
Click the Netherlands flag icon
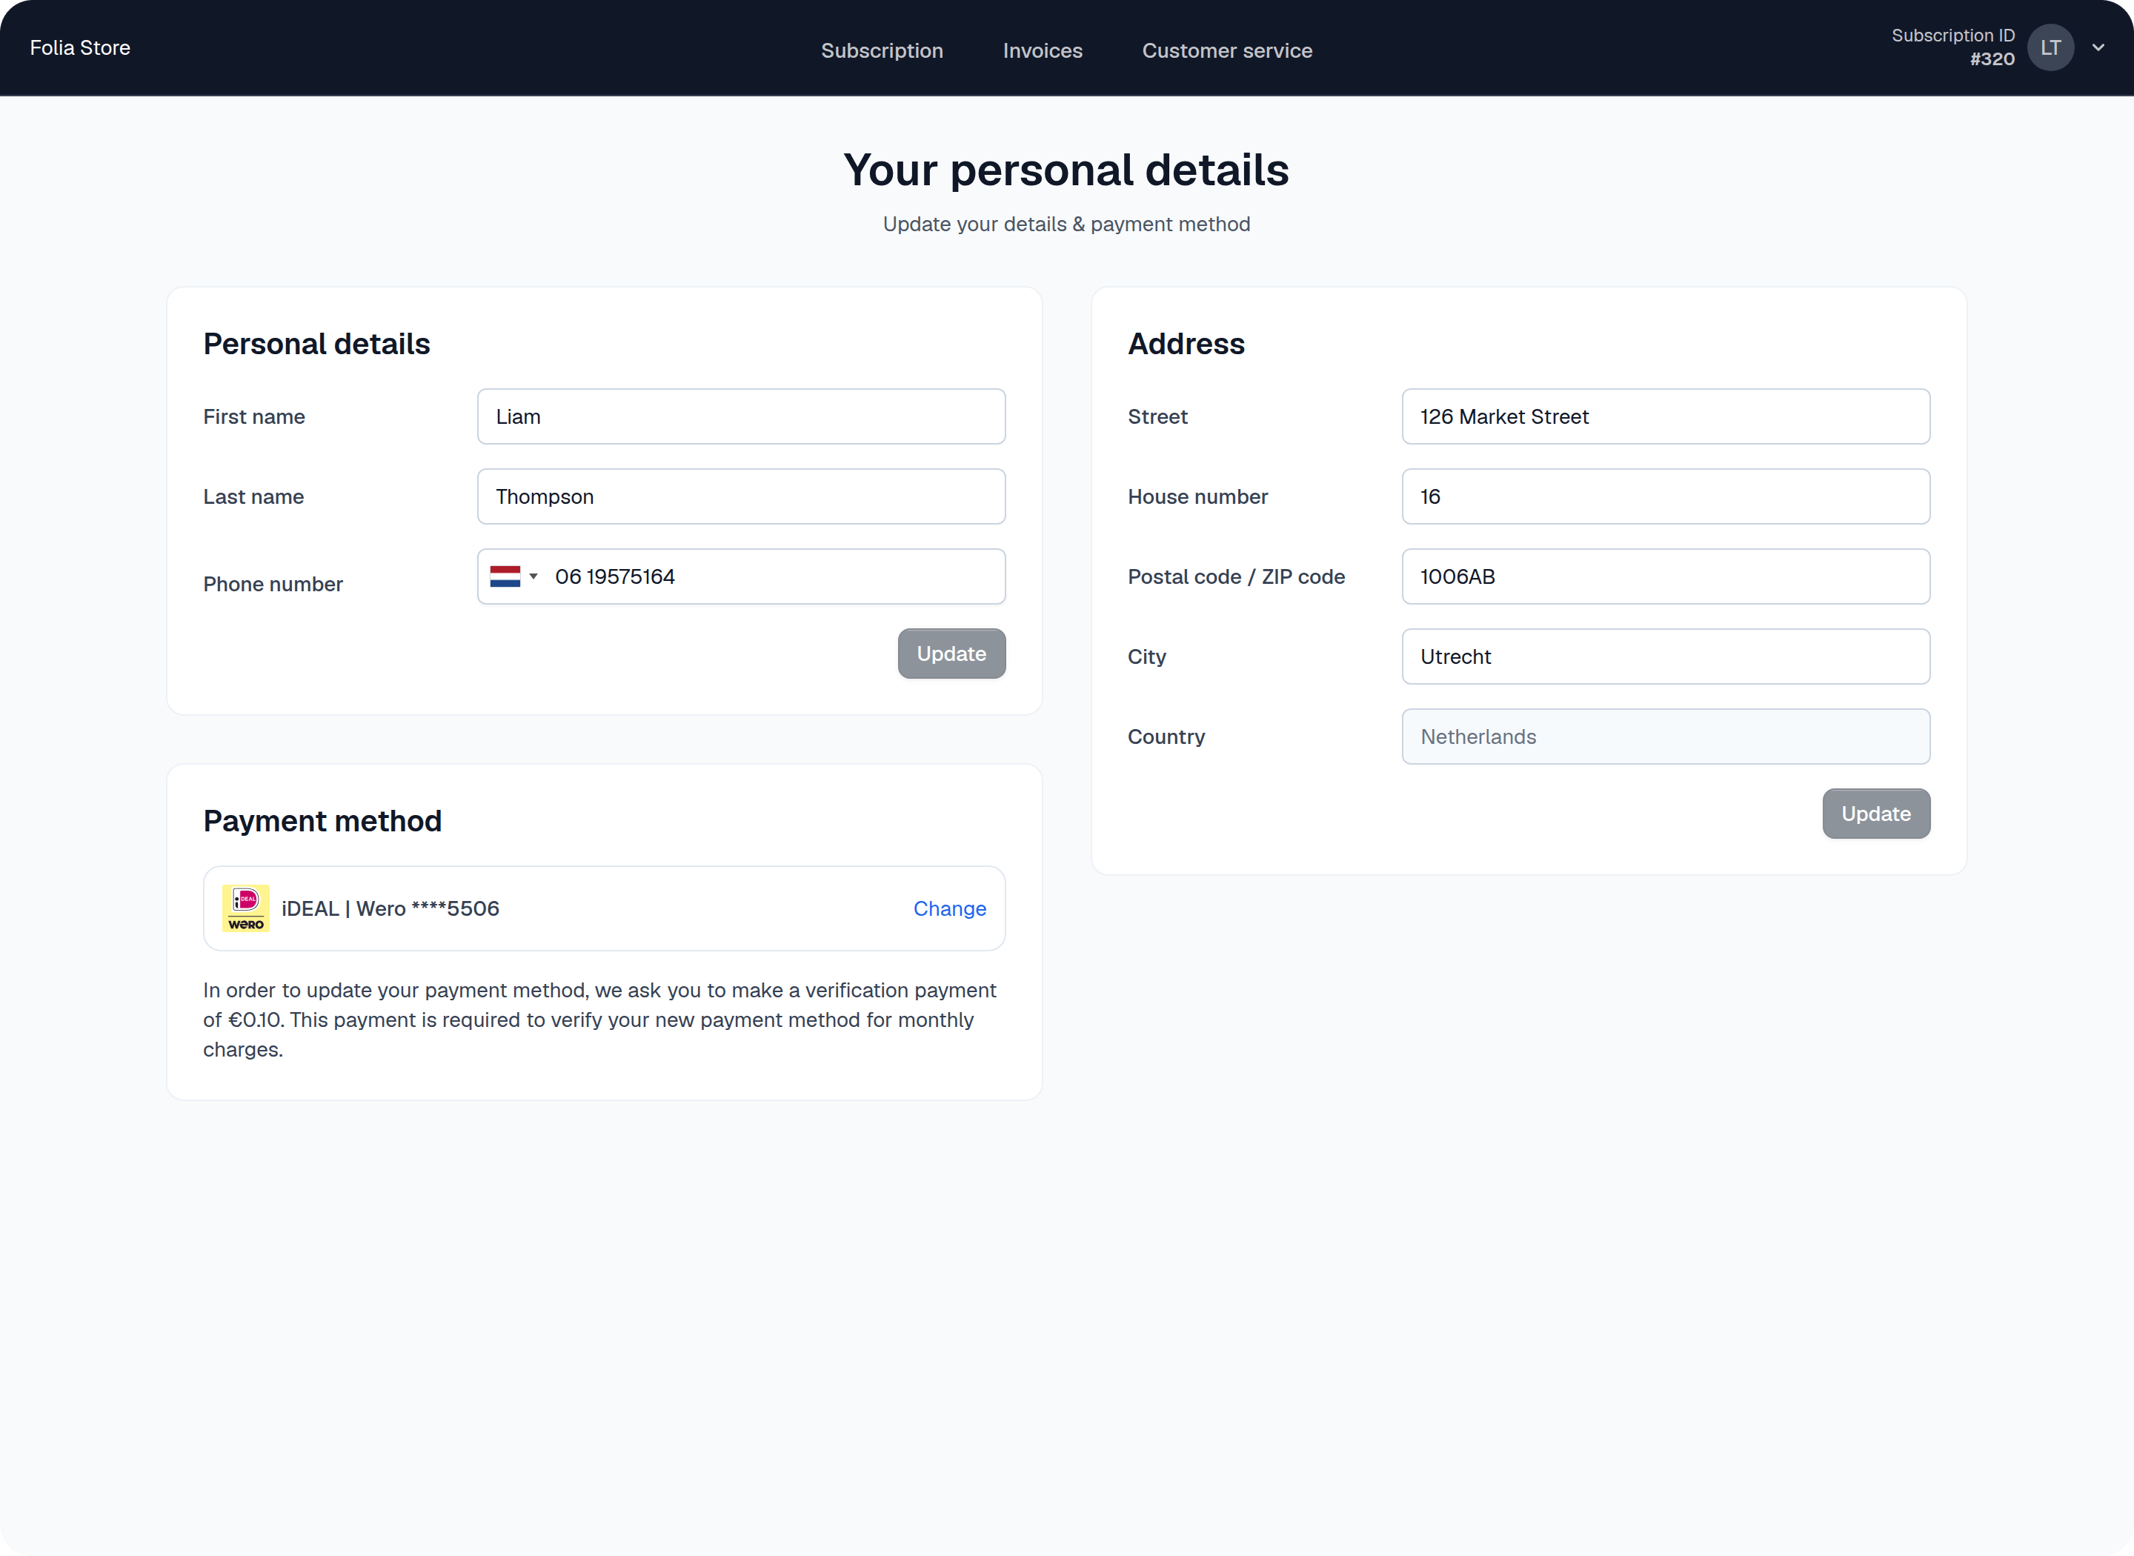505,576
